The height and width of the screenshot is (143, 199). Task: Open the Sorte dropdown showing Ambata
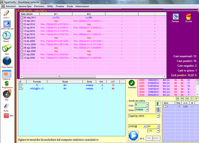(147, 110)
